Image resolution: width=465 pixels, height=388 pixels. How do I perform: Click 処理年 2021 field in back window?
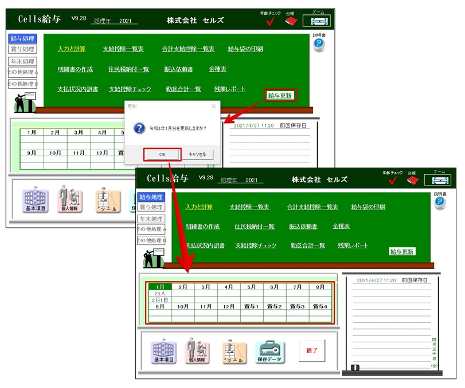[114, 21]
